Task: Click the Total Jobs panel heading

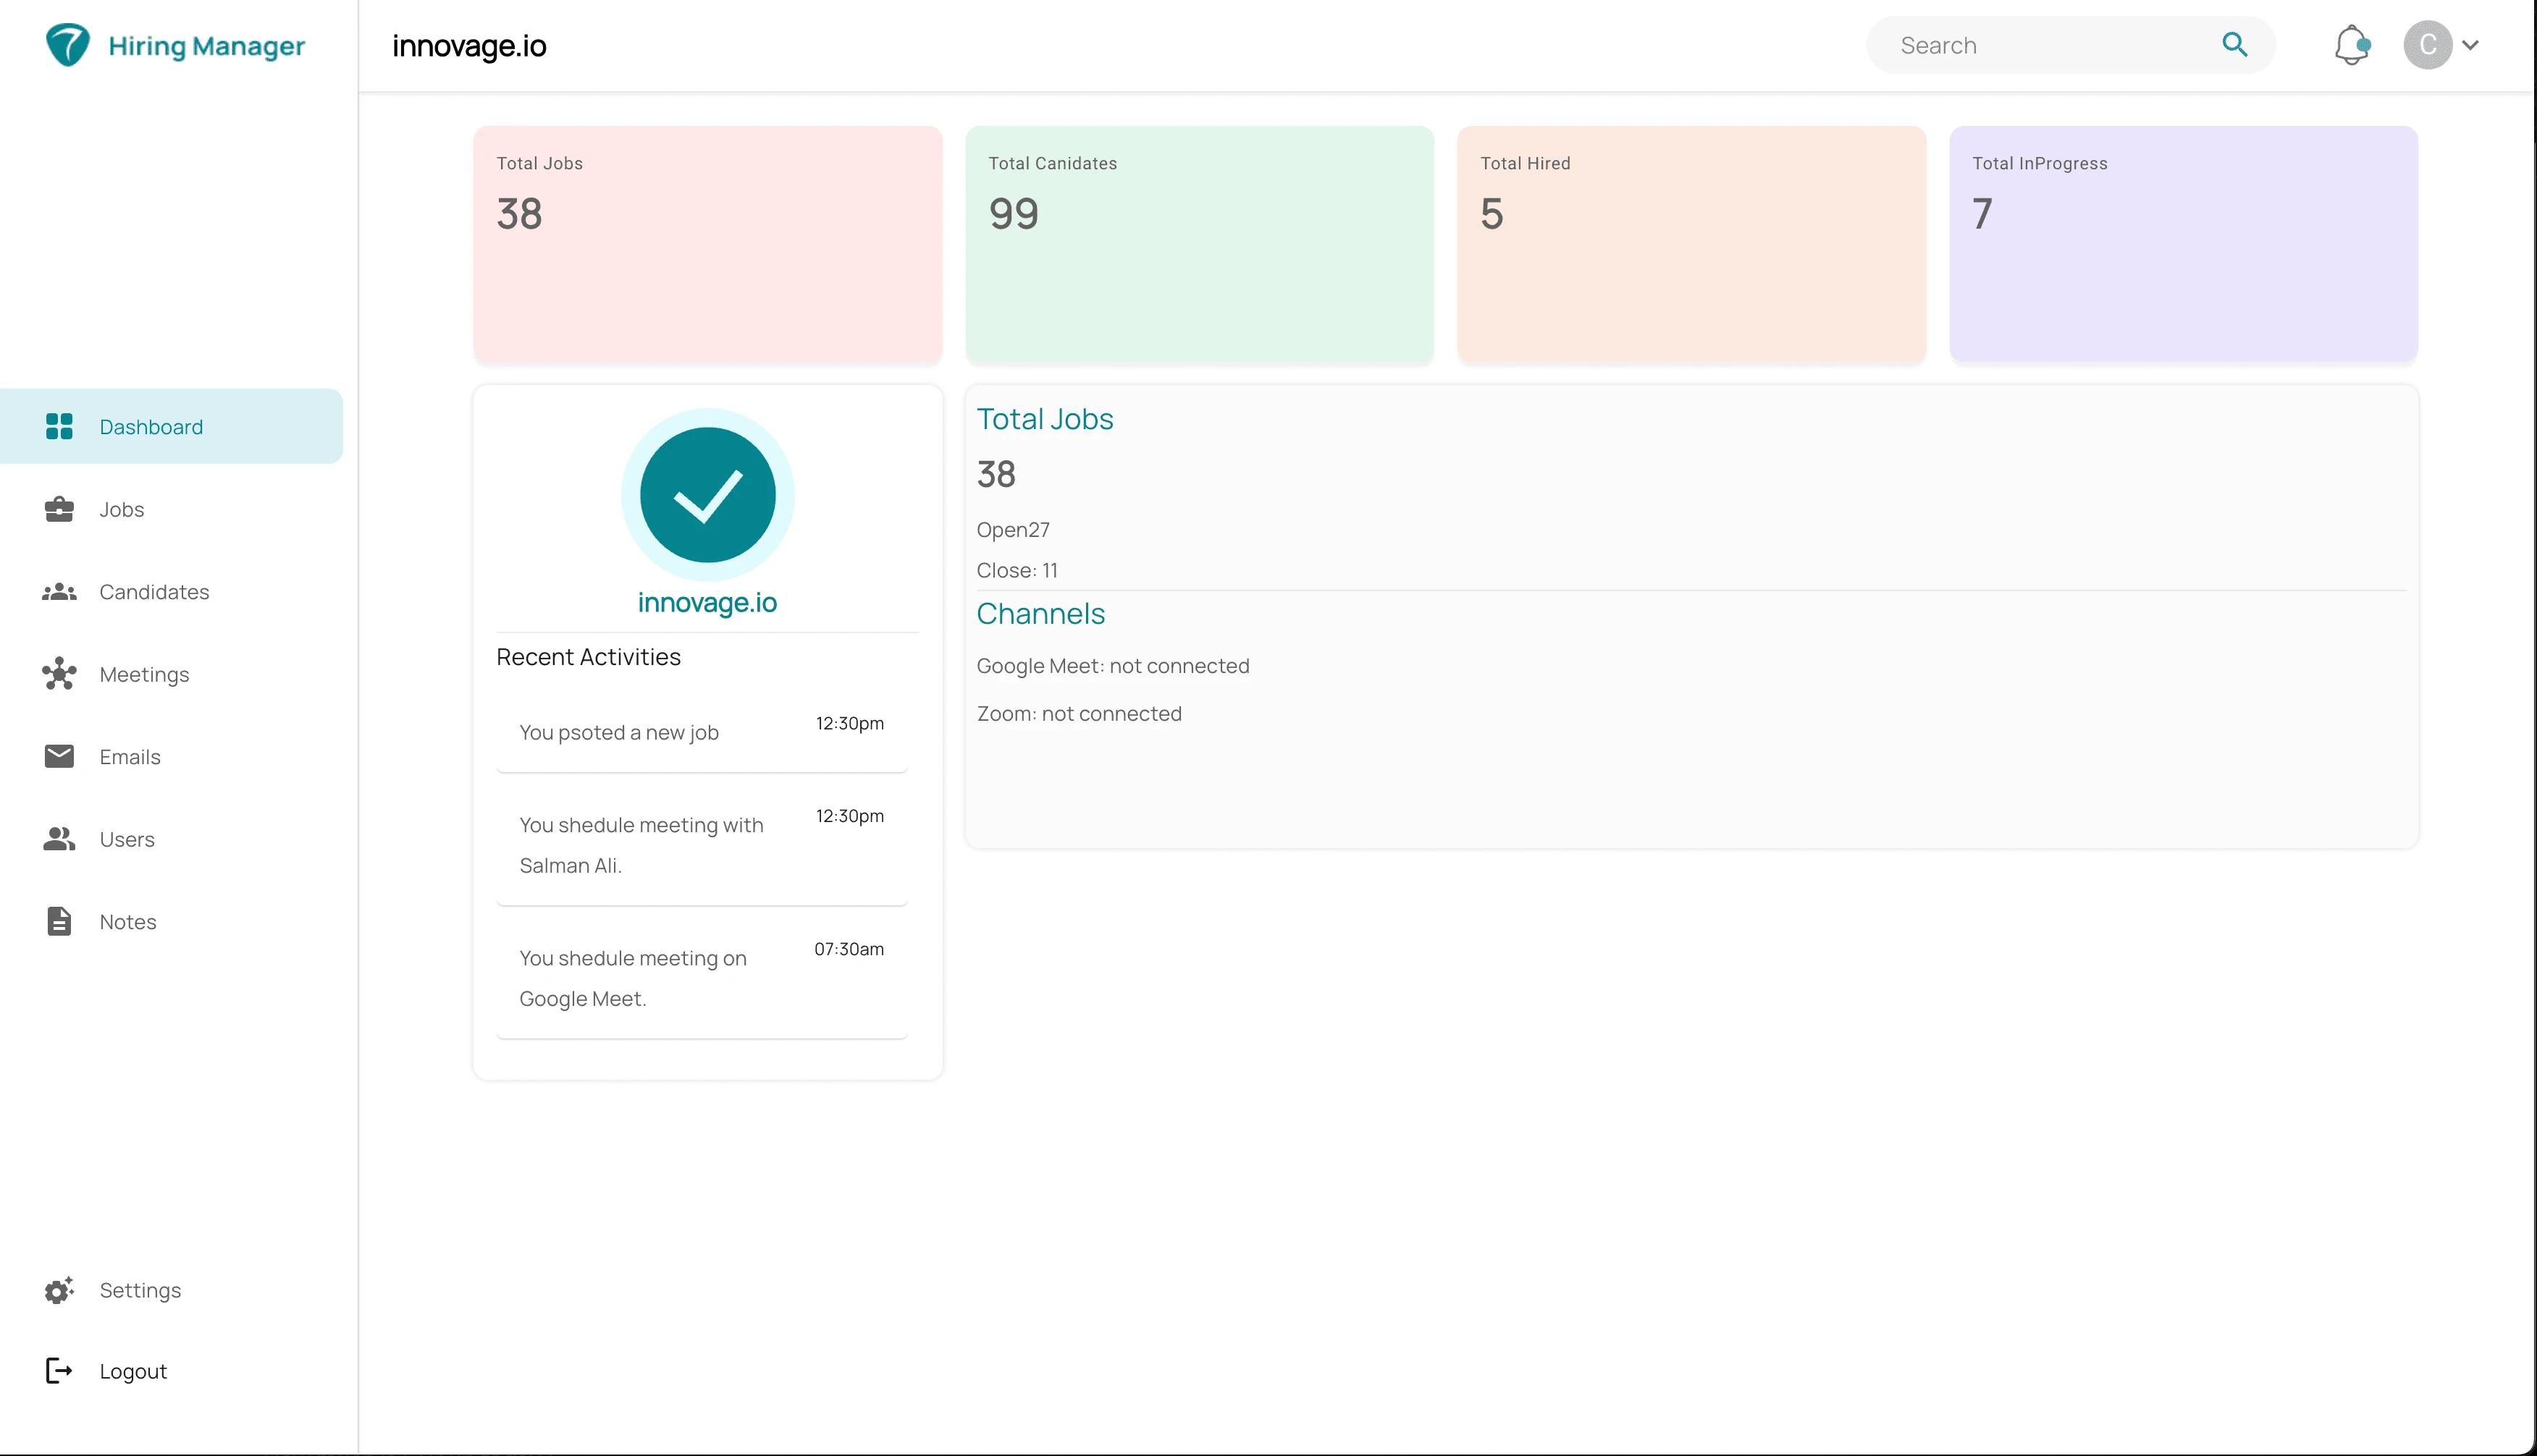Action: click(1044, 419)
